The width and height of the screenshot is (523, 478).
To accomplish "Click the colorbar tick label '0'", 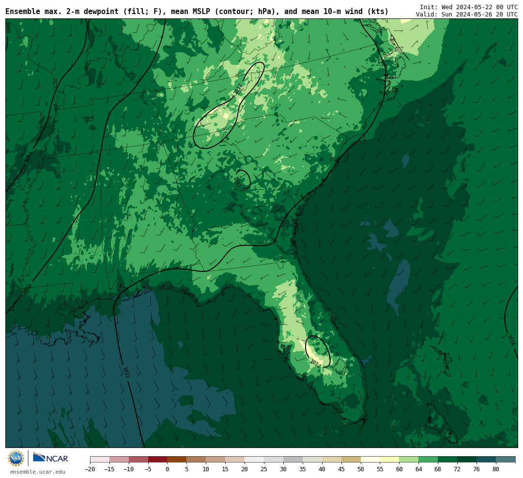I will coord(168,469).
